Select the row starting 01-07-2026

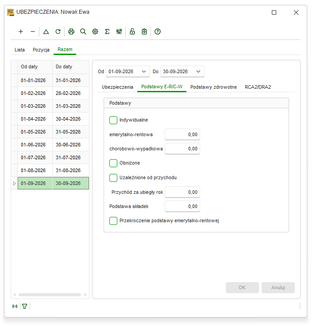[50, 157]
